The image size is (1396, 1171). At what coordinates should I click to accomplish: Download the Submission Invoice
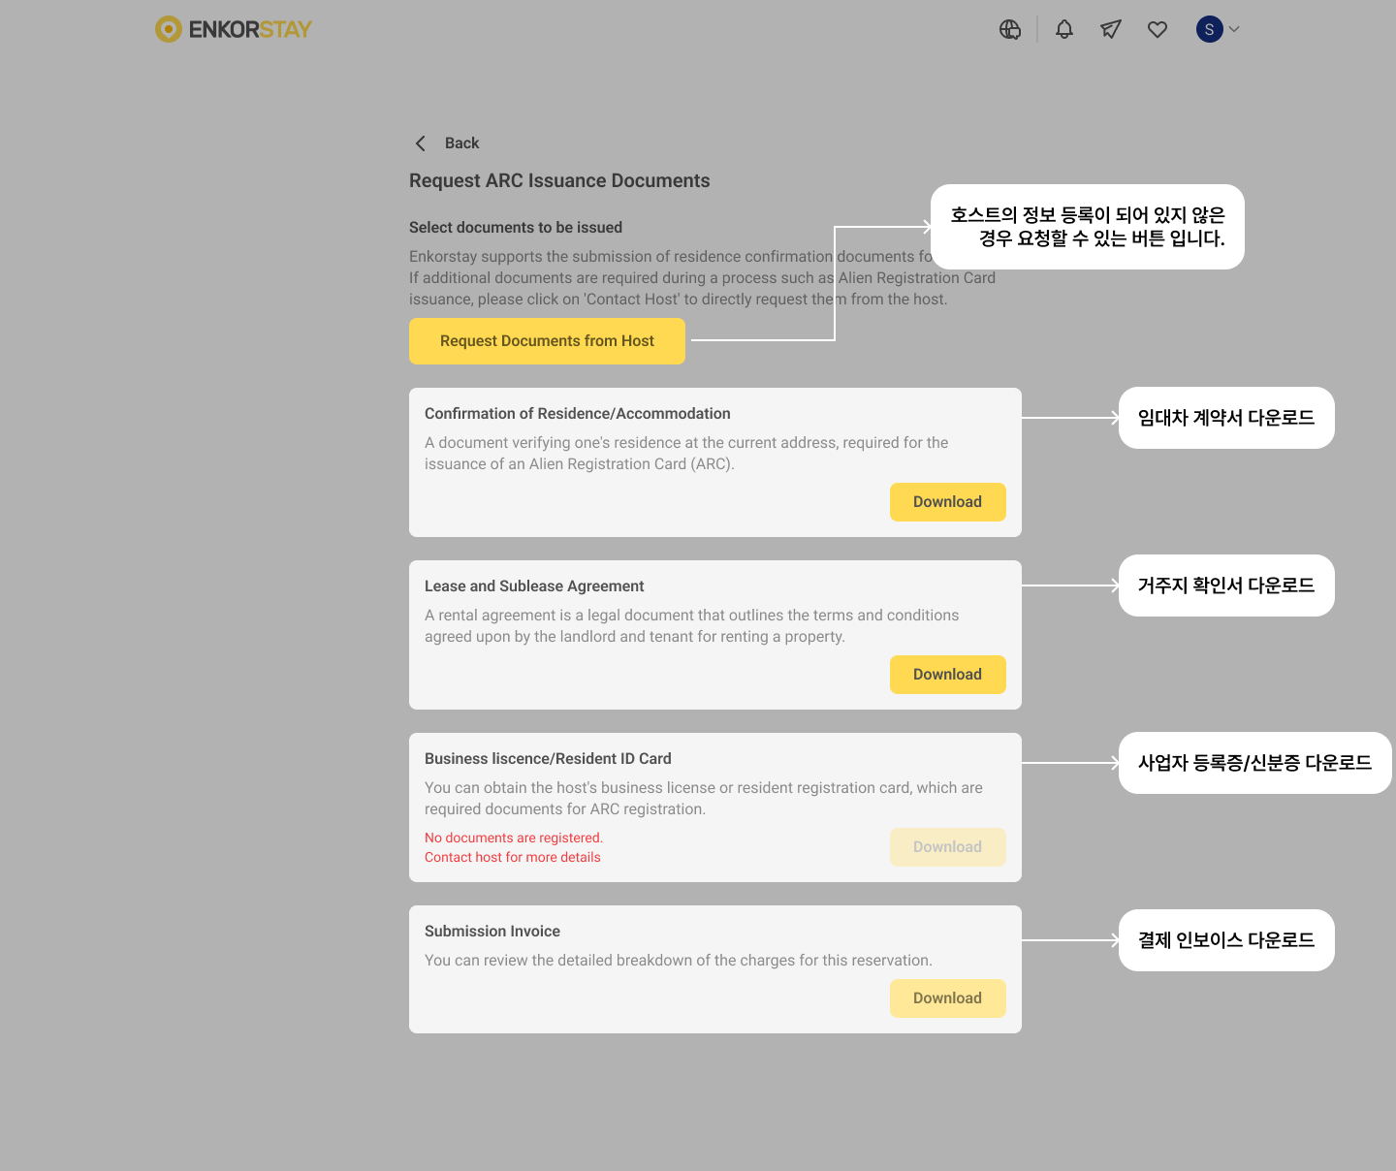(x=947, y=998)
